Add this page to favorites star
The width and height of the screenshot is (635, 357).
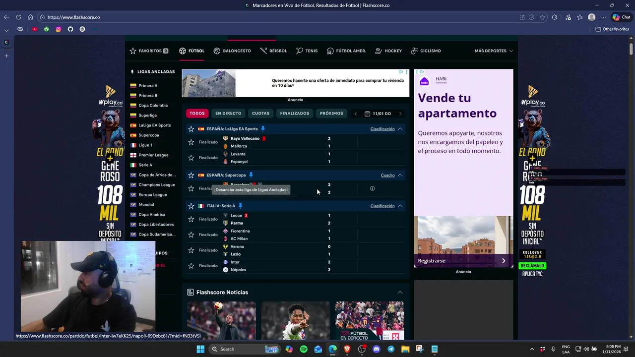click(542, 17)
